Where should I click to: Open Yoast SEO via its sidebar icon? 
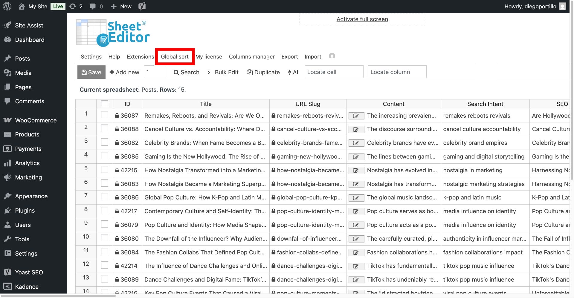(x=7, y=272)
